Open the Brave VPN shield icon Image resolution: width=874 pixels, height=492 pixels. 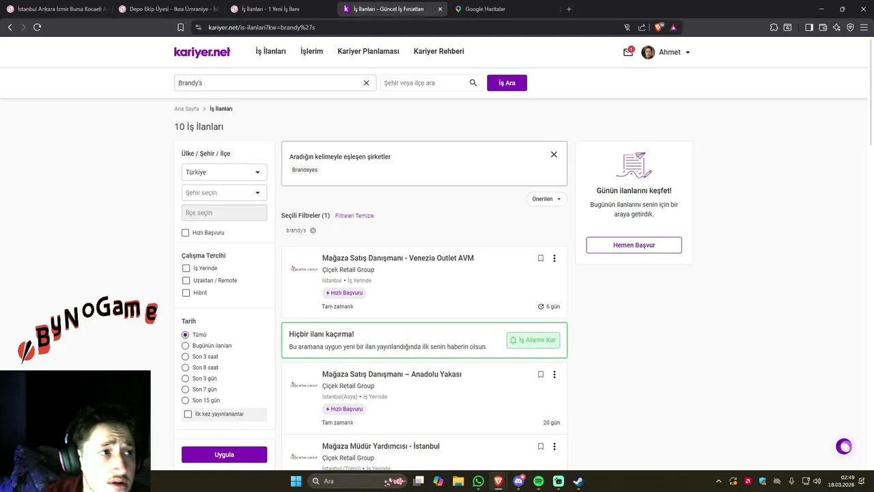[850, 27]
